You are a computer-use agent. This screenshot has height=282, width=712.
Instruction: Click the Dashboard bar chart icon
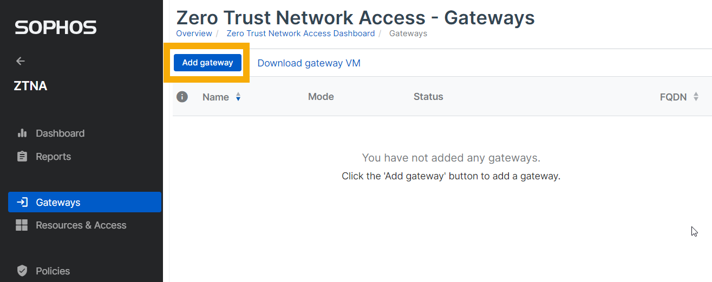(x=22, y=133)
